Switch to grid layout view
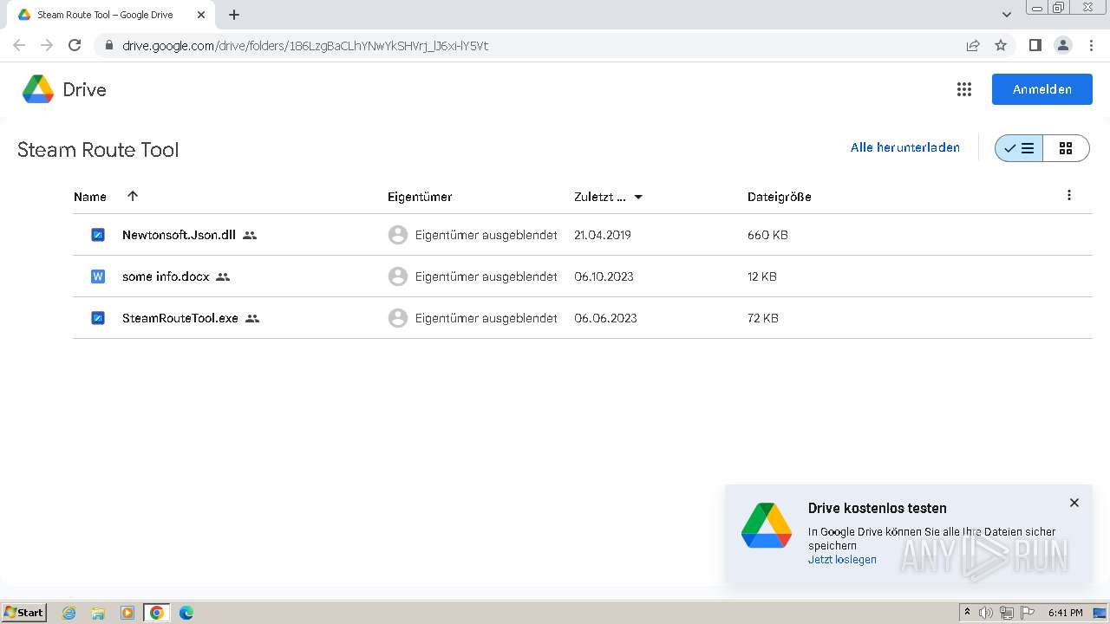This screenshot has height=624, width=1110. point(1066,148)
